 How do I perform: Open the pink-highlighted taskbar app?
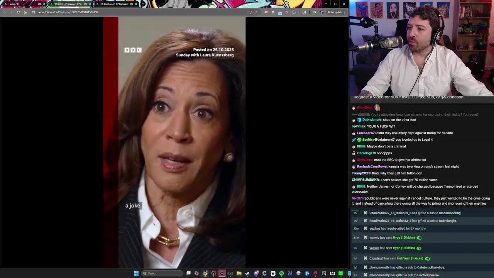tap(222, 273)
